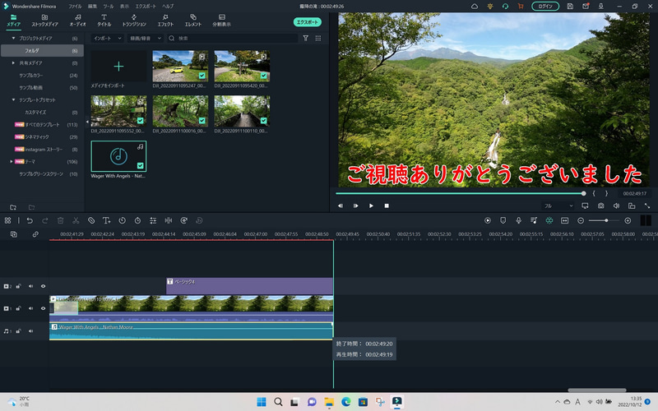Open the 録画/録音 dropdown
Screen dimensions: 658x411
coord(146,38)
